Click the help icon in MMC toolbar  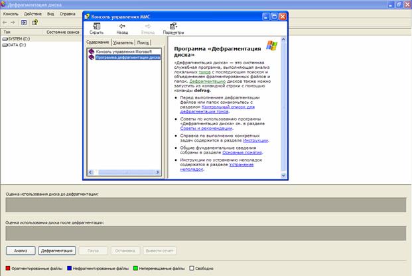tap(34, 22)
